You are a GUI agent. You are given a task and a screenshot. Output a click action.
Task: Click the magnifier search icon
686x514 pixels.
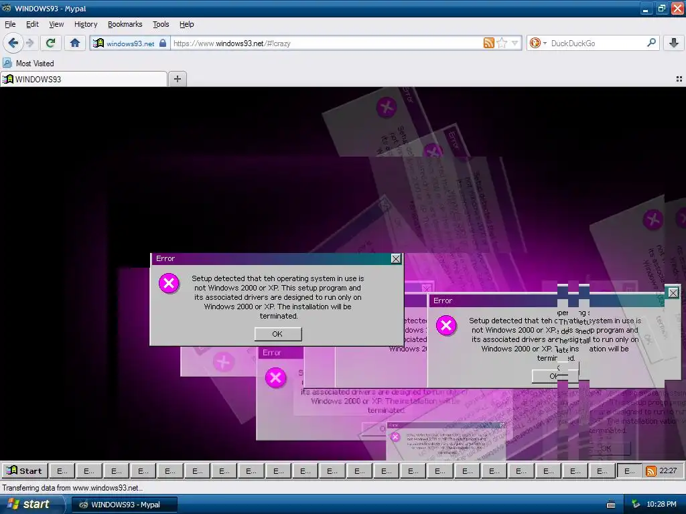point(651,43)
